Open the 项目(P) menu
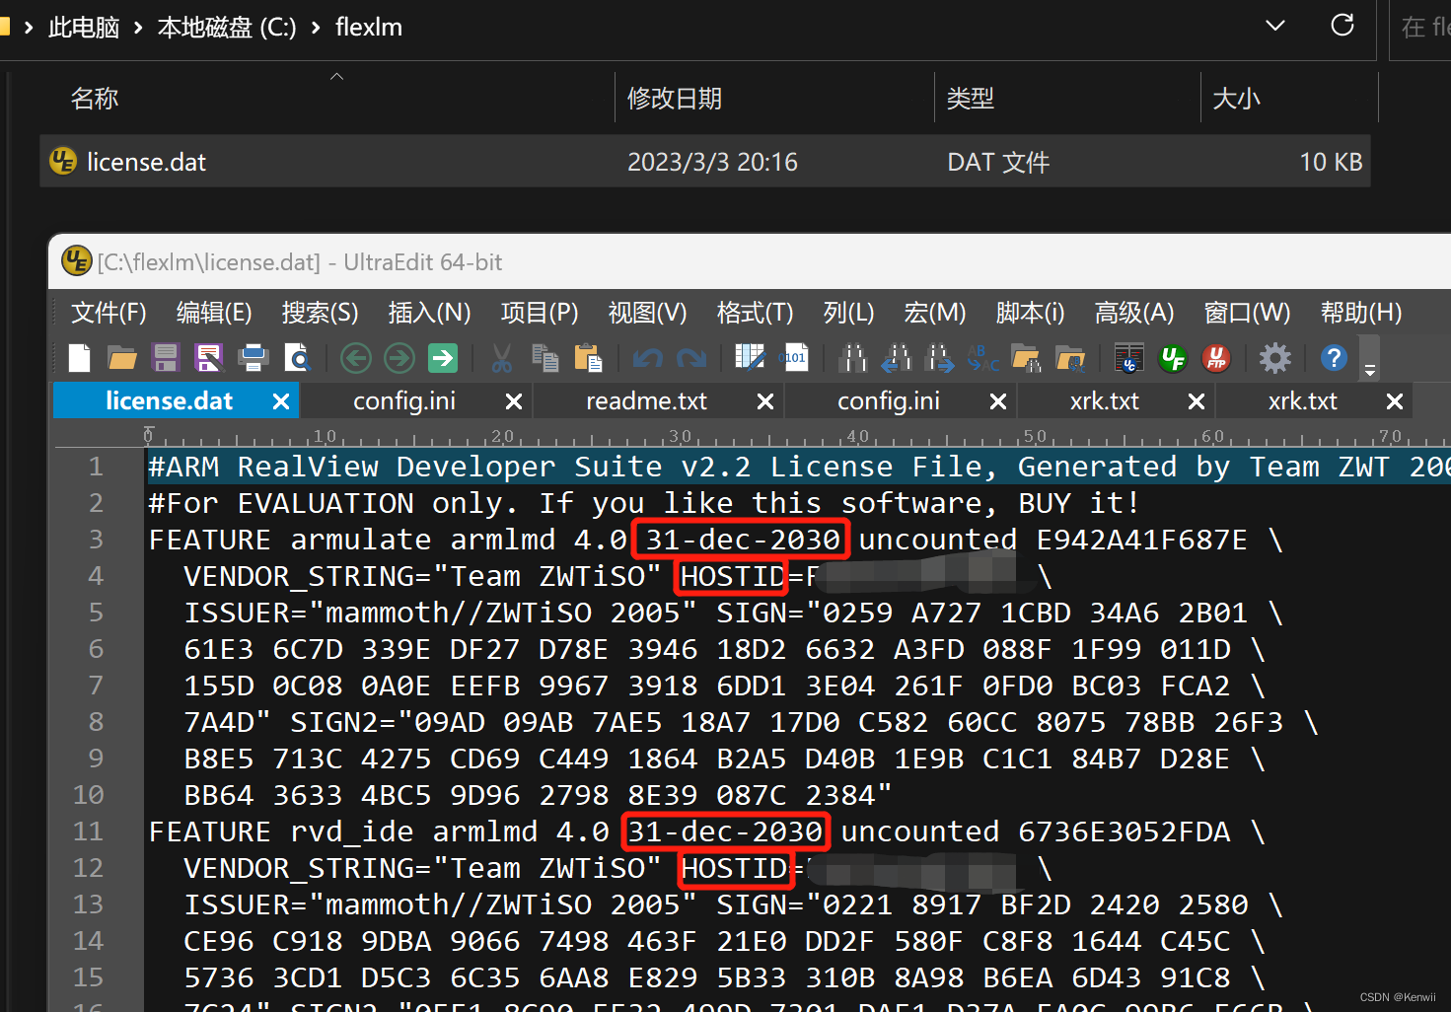This screenshot has height=1012, width=1451. tap(540, 313)
